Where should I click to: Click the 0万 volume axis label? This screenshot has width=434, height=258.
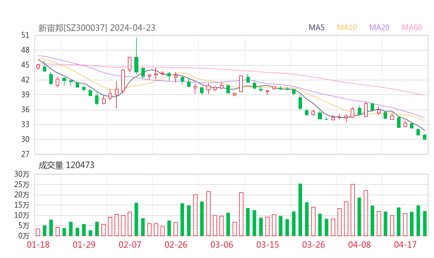[24, 236]
